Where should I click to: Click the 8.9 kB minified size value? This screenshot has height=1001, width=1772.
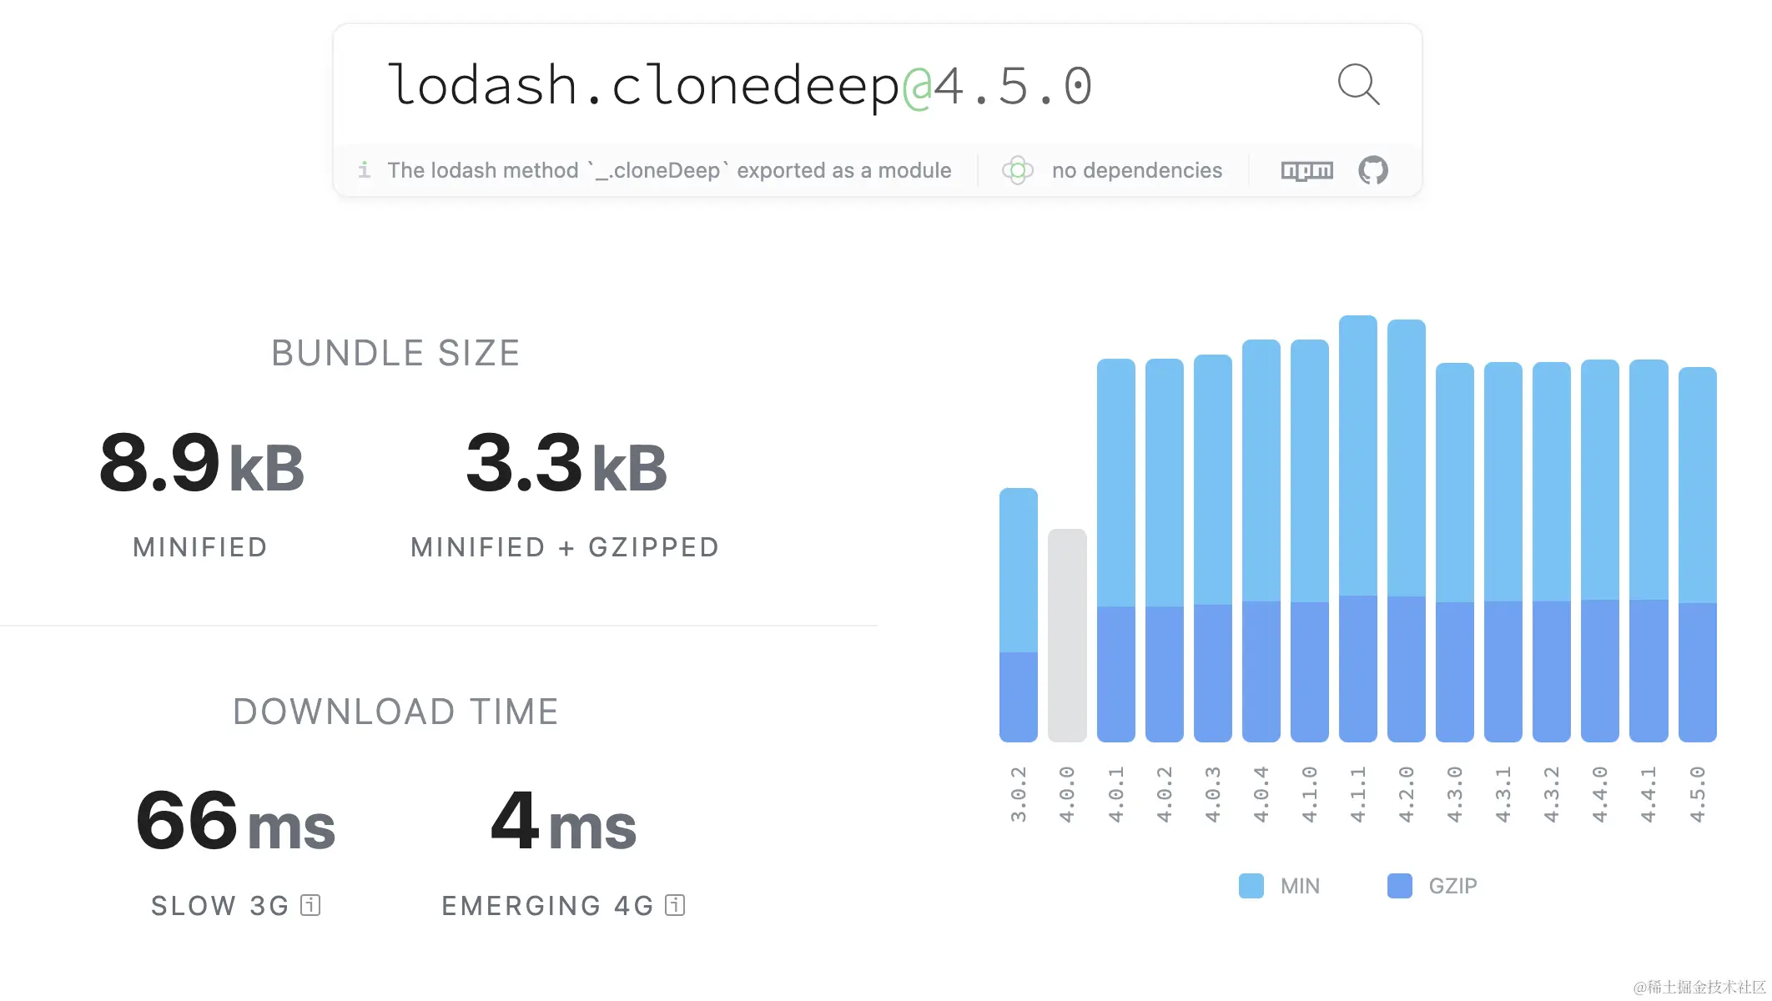pyautogui.click(x=201, y=464)
